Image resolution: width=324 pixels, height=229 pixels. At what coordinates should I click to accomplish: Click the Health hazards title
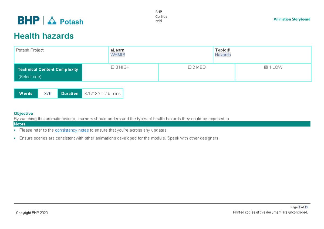coord(44,36)
